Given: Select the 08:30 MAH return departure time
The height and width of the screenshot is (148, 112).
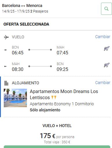Looking at the screenshot, I should (18, 69).
